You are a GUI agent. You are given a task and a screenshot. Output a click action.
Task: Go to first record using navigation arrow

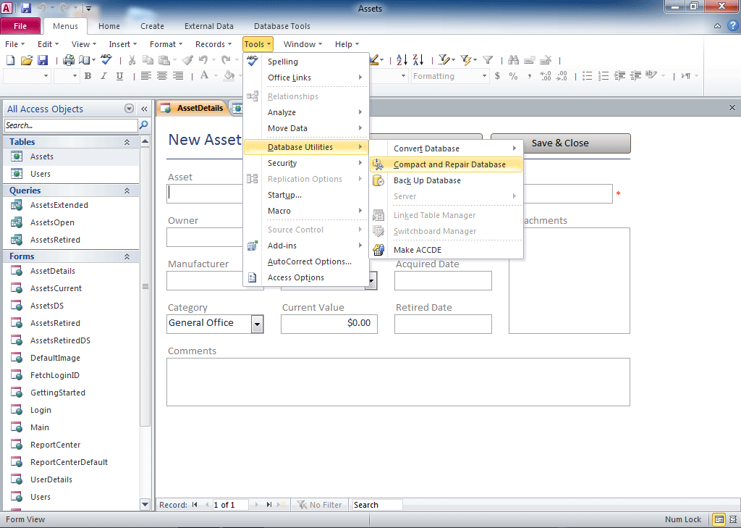195,505
